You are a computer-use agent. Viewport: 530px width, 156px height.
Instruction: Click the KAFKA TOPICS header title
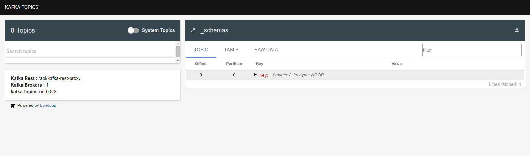click(x=22, y=7)
